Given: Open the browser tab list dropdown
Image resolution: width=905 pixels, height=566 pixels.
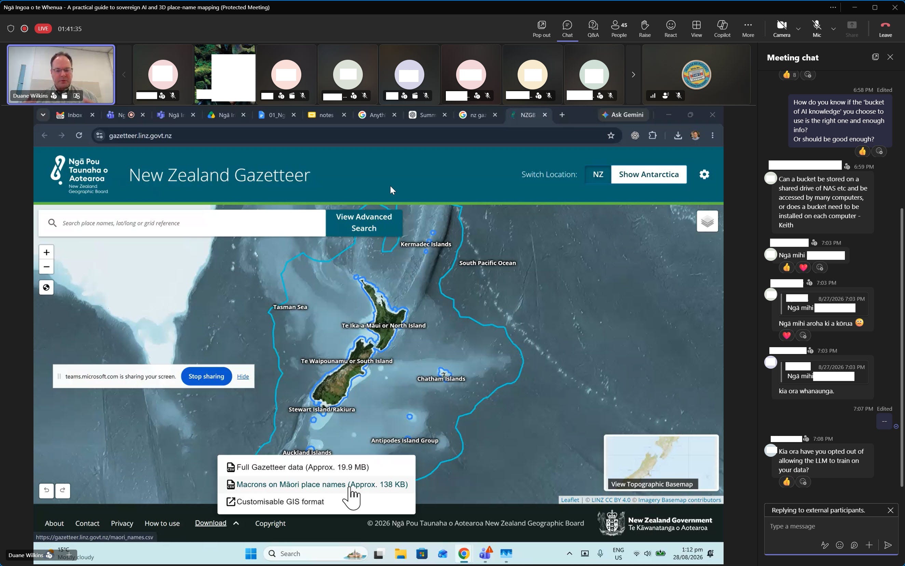Looking at the screenshot, I should (43, 115).
